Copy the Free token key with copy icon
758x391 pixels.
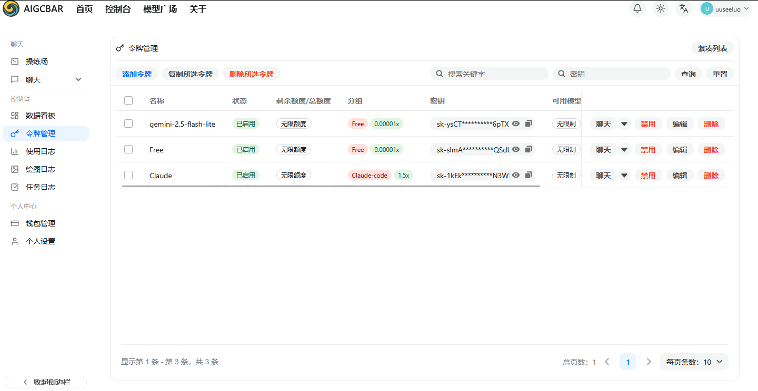(x=528, y=149)
